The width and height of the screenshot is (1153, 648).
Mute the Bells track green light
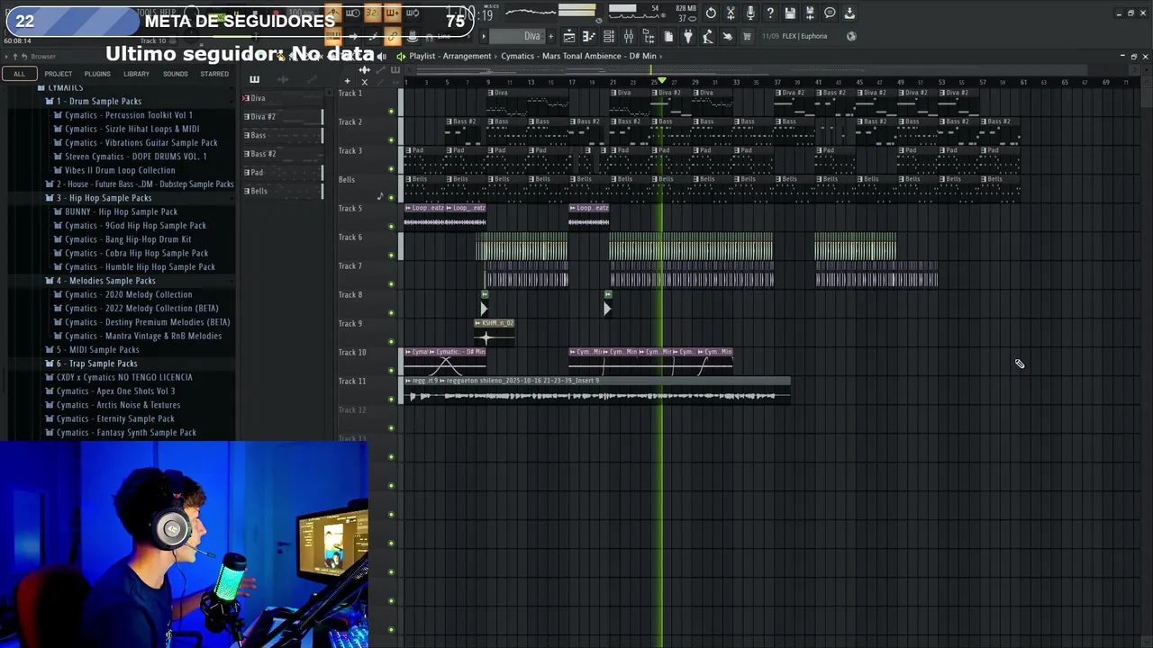391,197
